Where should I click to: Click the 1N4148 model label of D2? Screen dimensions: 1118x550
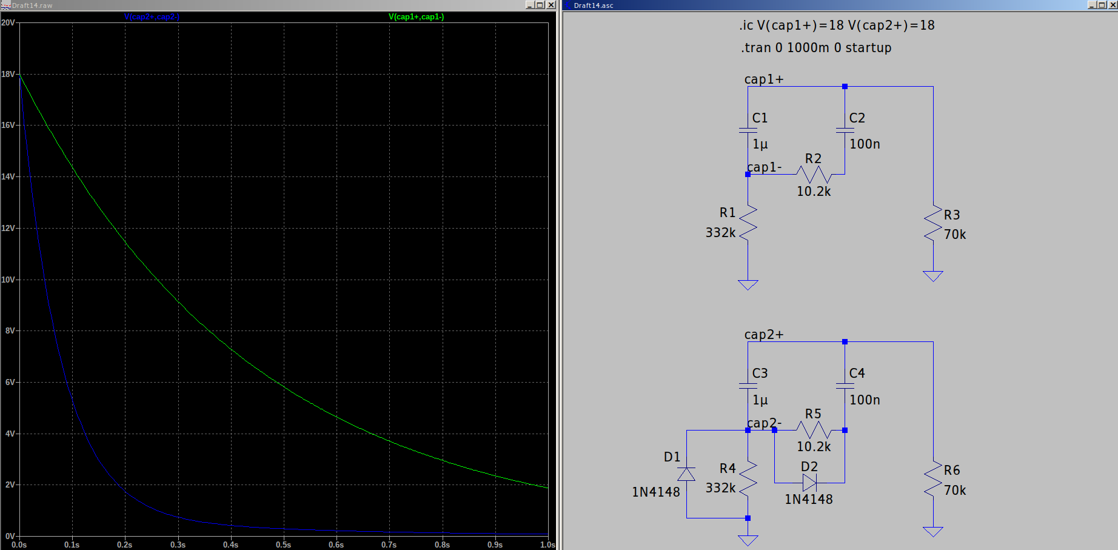(809, 500)
